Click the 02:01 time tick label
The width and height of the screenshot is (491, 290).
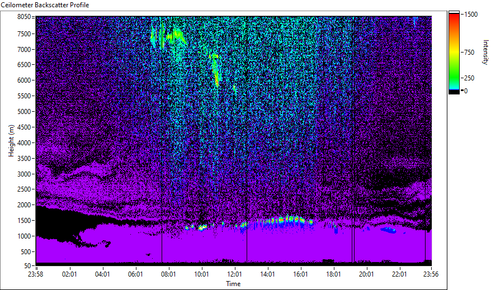[69, 274]
